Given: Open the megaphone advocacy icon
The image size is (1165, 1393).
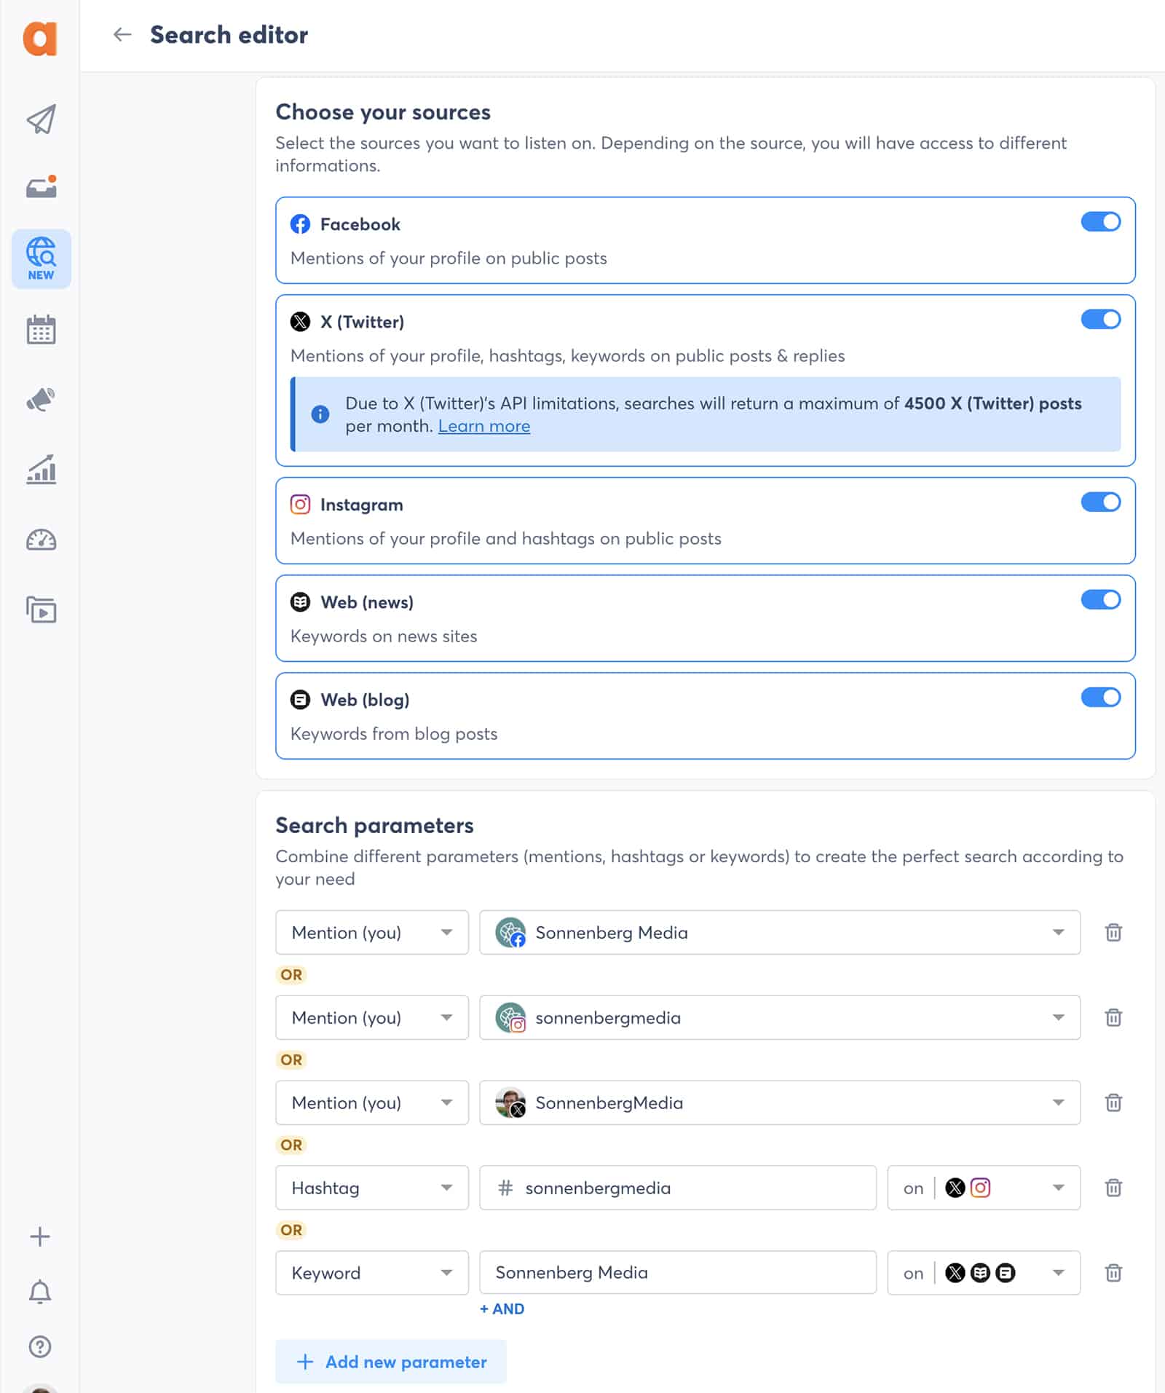Looking at the screenshot, I should pos(41,399).
